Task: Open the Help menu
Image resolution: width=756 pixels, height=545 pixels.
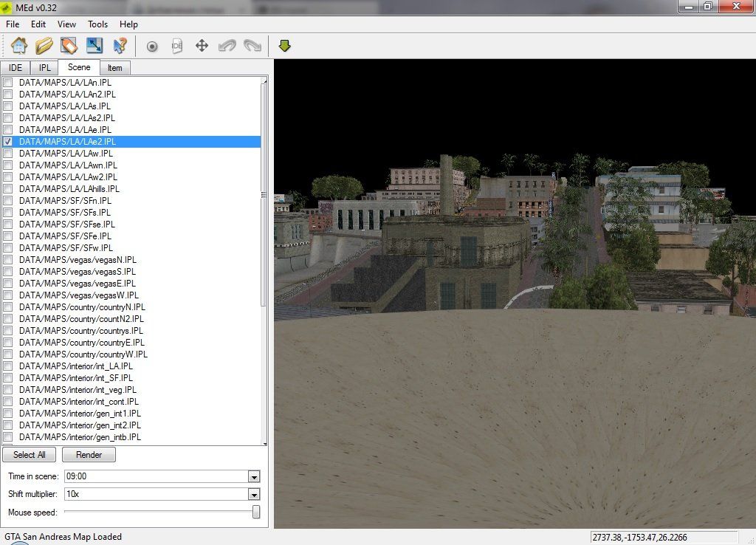Action: coord(128,24)
